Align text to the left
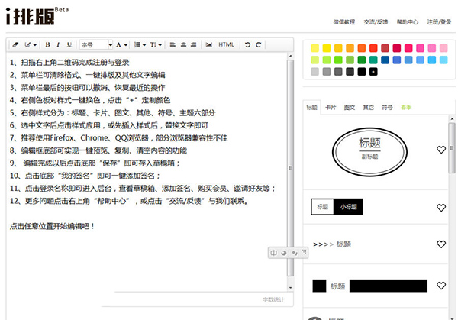This screenshot has height=320, width=458. 173,45
